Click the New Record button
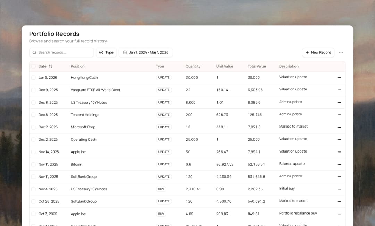The image size is (375, 226). click(318, 52)
